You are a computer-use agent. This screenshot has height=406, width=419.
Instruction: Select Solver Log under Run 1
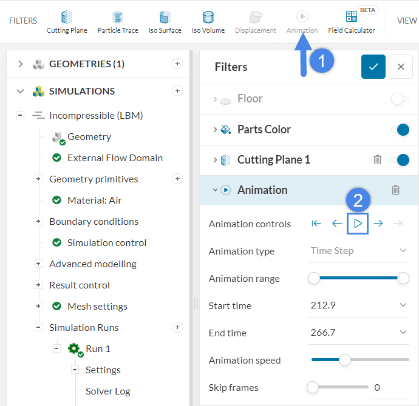coord(107,391)
